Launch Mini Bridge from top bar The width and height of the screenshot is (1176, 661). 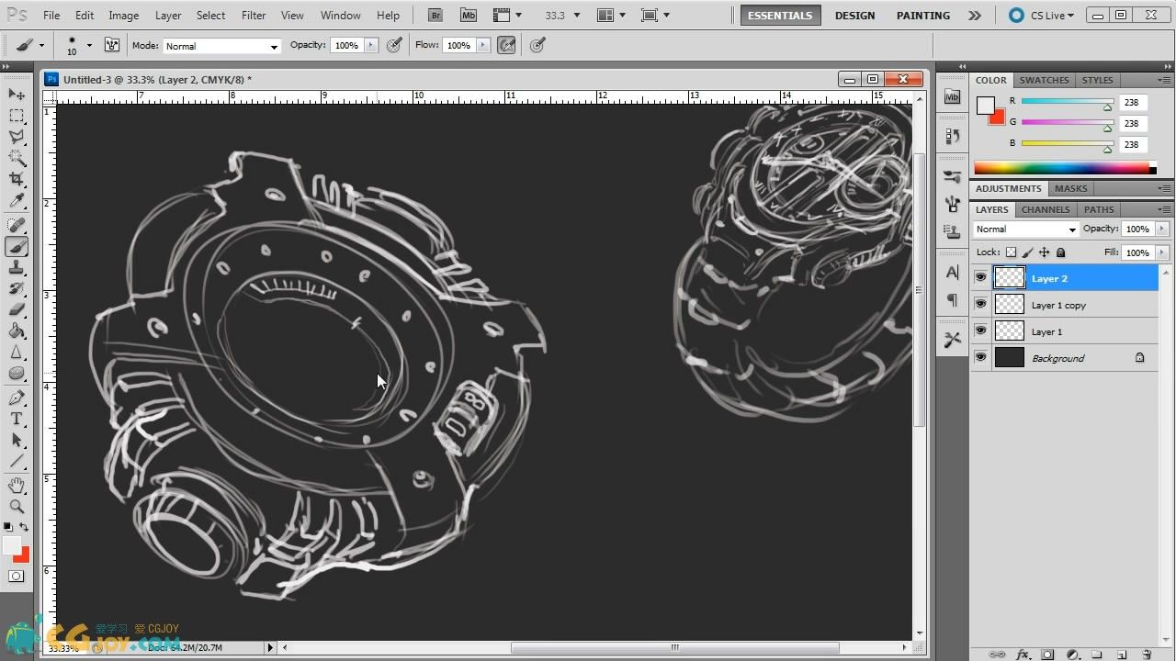469,16
